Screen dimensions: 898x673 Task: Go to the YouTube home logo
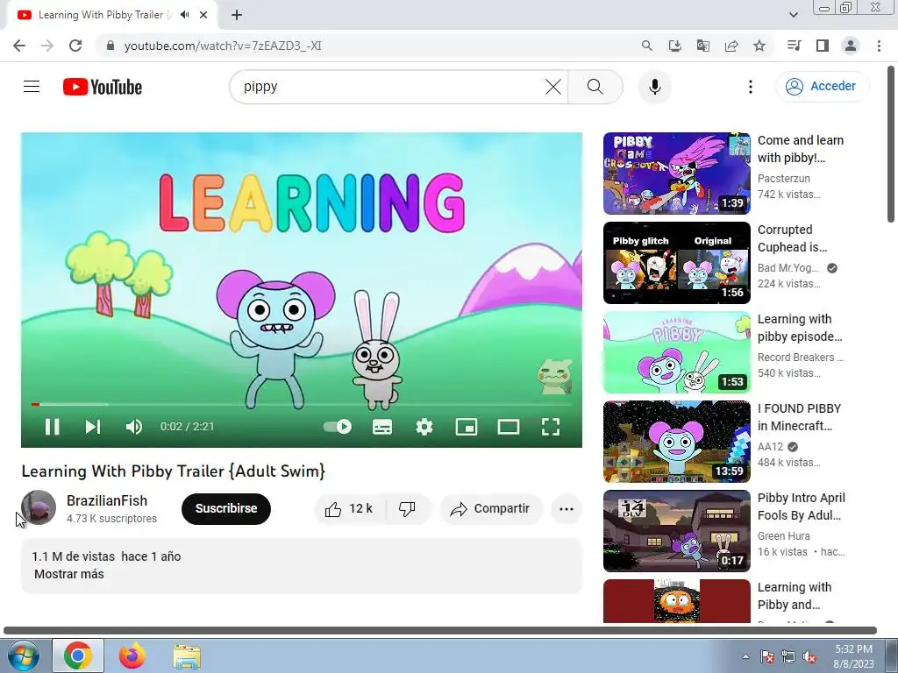[103, 87]
